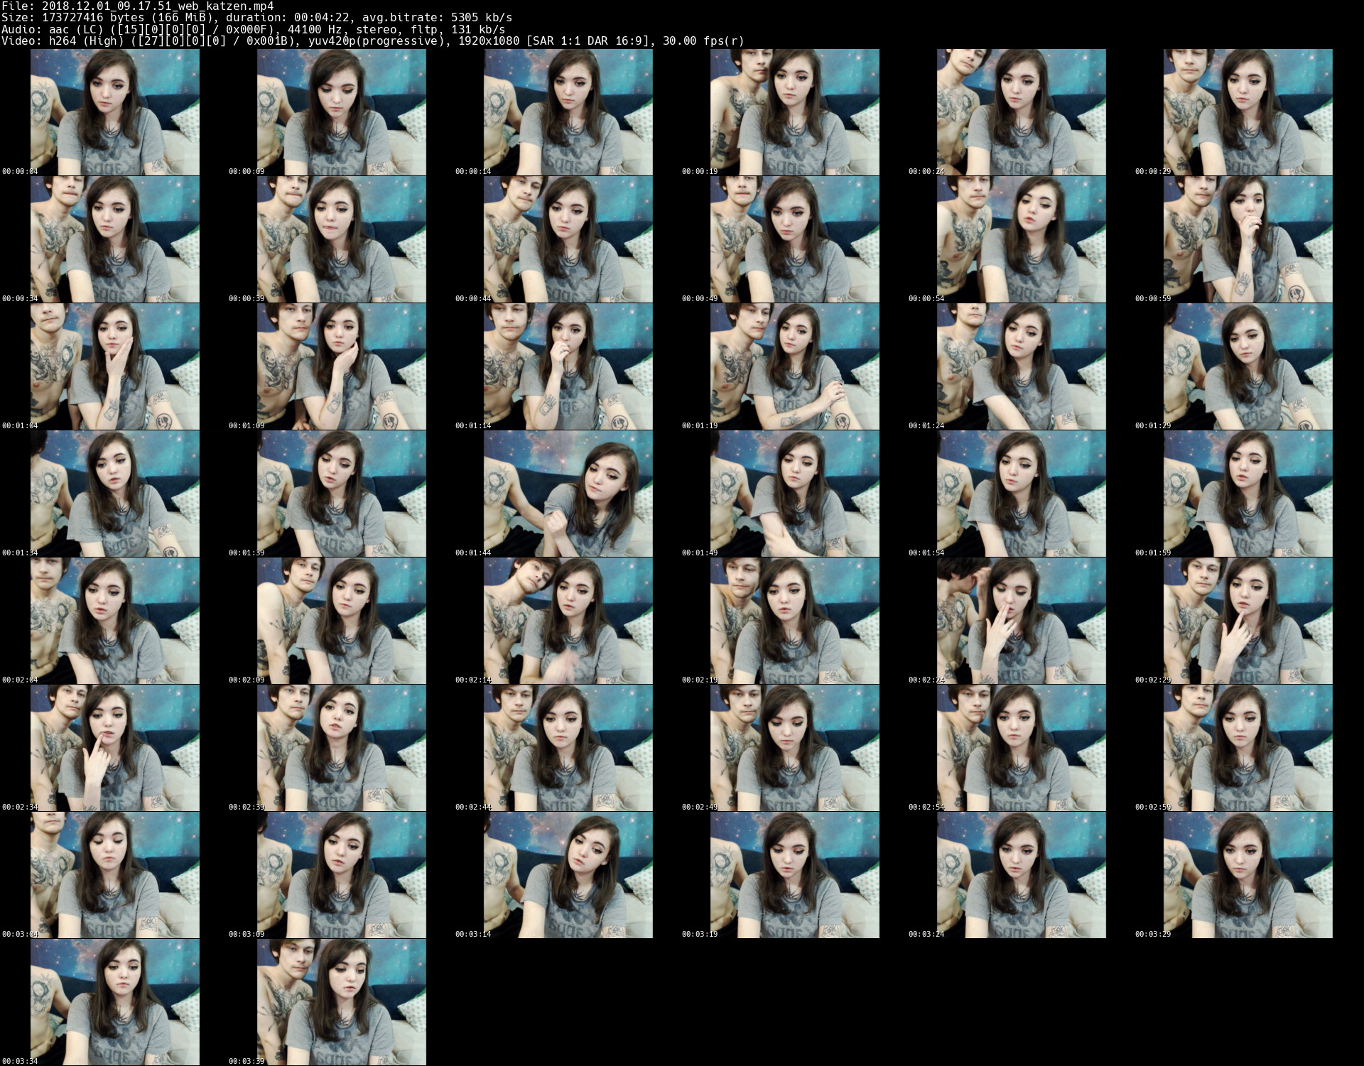Open the last thumbnail at 00:03:39
This screenshot has height=1066, width=1364.
341,1002
